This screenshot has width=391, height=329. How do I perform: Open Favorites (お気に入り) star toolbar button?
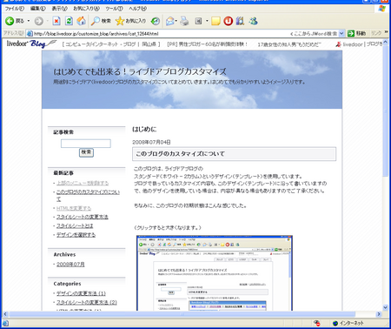coord(130,21)
